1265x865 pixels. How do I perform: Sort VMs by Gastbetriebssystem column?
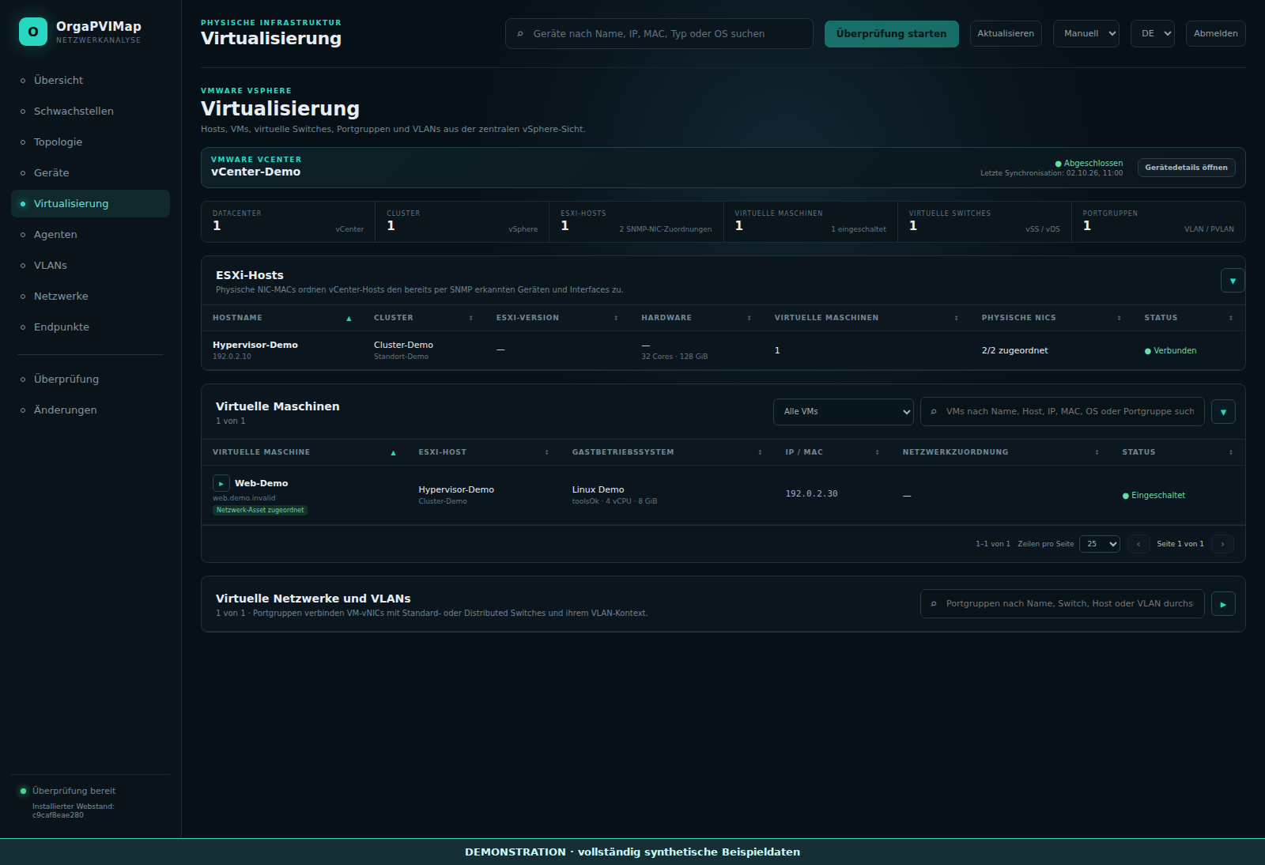666,452
